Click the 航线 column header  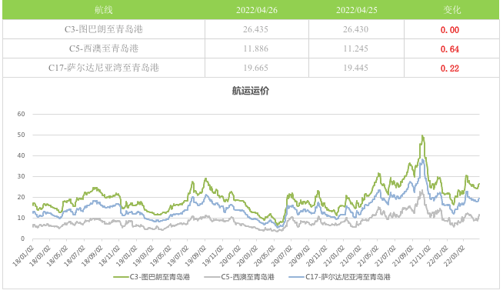coord(104,10)
